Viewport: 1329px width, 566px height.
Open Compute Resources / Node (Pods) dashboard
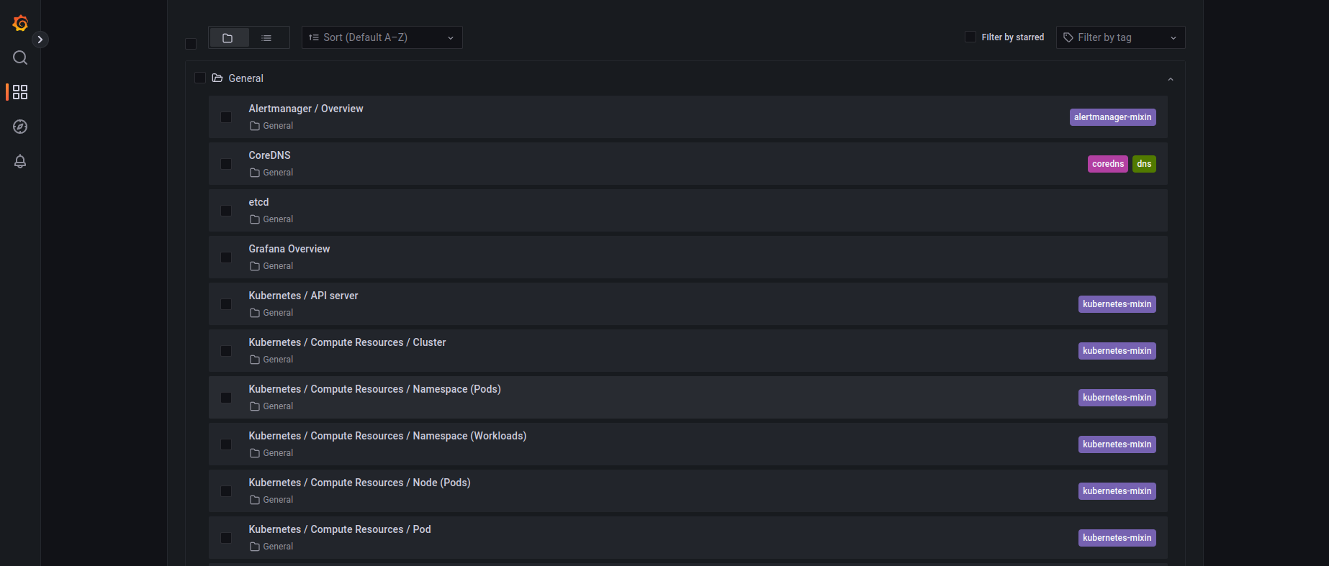click(360, 483)
